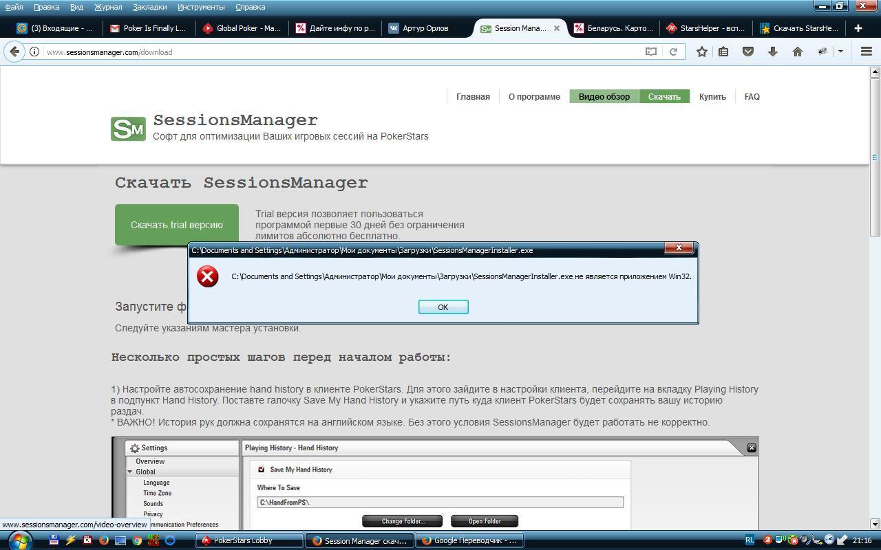The height and width of the screenshot is (550, 881).
Task: Close the Session Manager tab
Action: pos(557,28)
